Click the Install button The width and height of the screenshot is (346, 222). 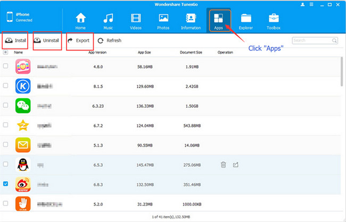(15, 40)
